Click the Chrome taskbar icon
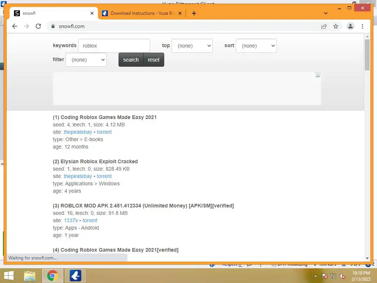Viewport: 377px width, 283px height. coord(53,276)
